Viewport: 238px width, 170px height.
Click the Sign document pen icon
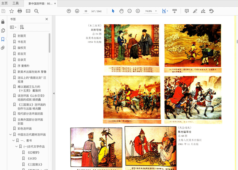coord(203,11)
